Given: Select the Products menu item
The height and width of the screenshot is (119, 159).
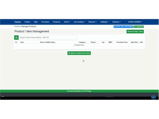Looking at the screenshot, I should pyautogui.click(x=57, y=22).
